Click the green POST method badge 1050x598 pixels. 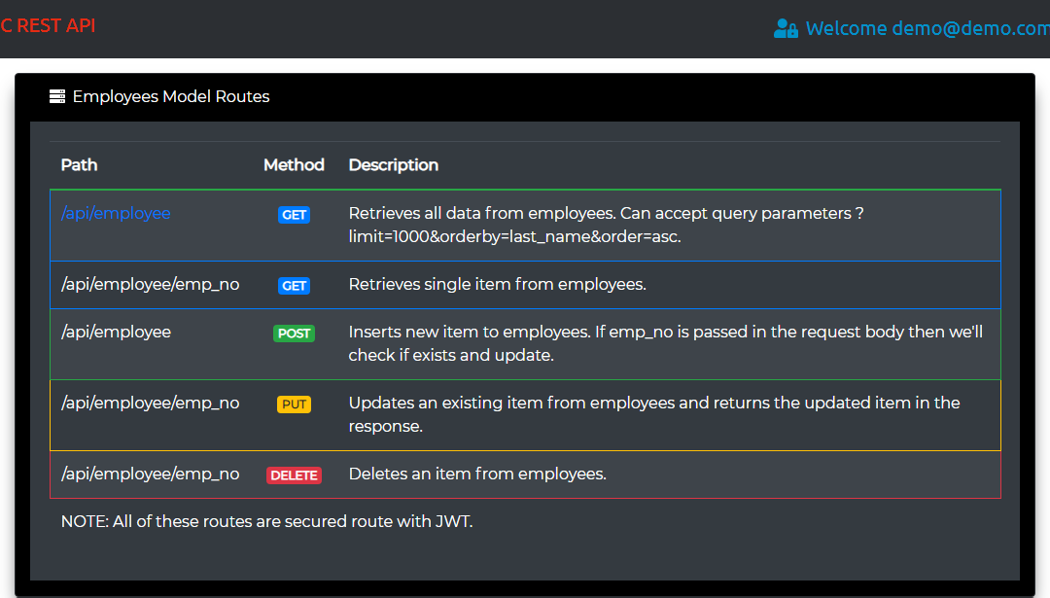[294, 334]
